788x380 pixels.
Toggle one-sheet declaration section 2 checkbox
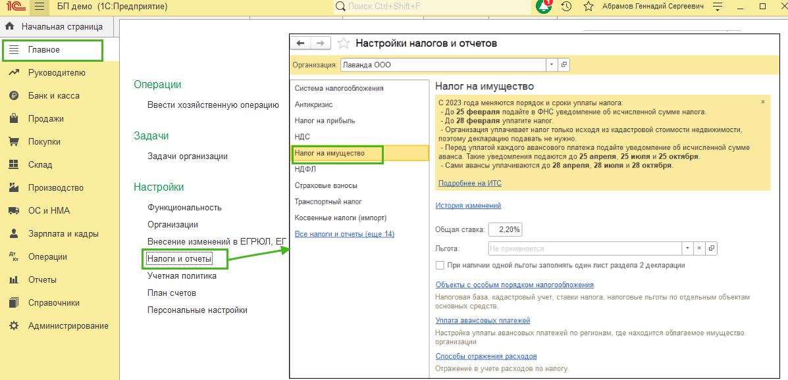pos(440,265)
